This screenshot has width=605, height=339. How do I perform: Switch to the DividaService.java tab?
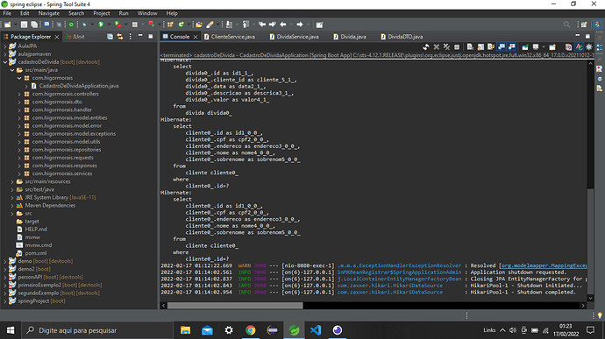point(297,37)
